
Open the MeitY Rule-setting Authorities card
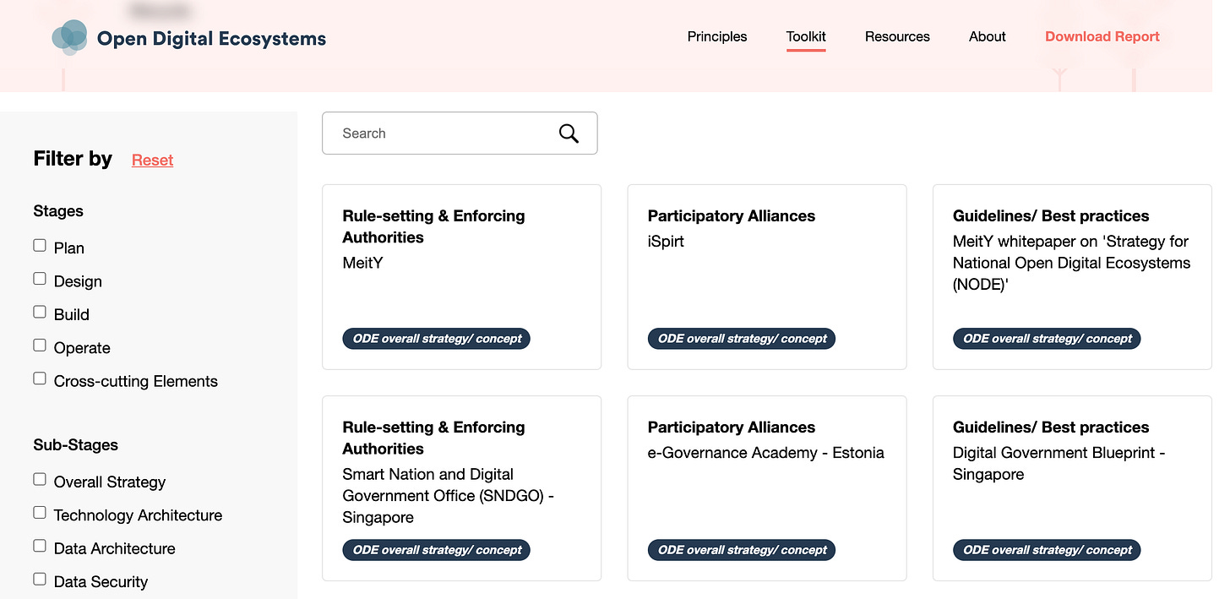coord(462,277)
